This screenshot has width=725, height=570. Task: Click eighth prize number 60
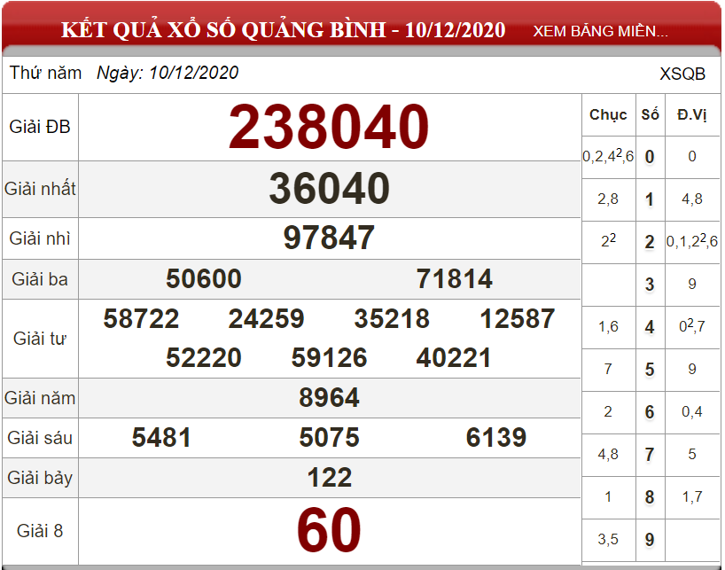(329, 530)
